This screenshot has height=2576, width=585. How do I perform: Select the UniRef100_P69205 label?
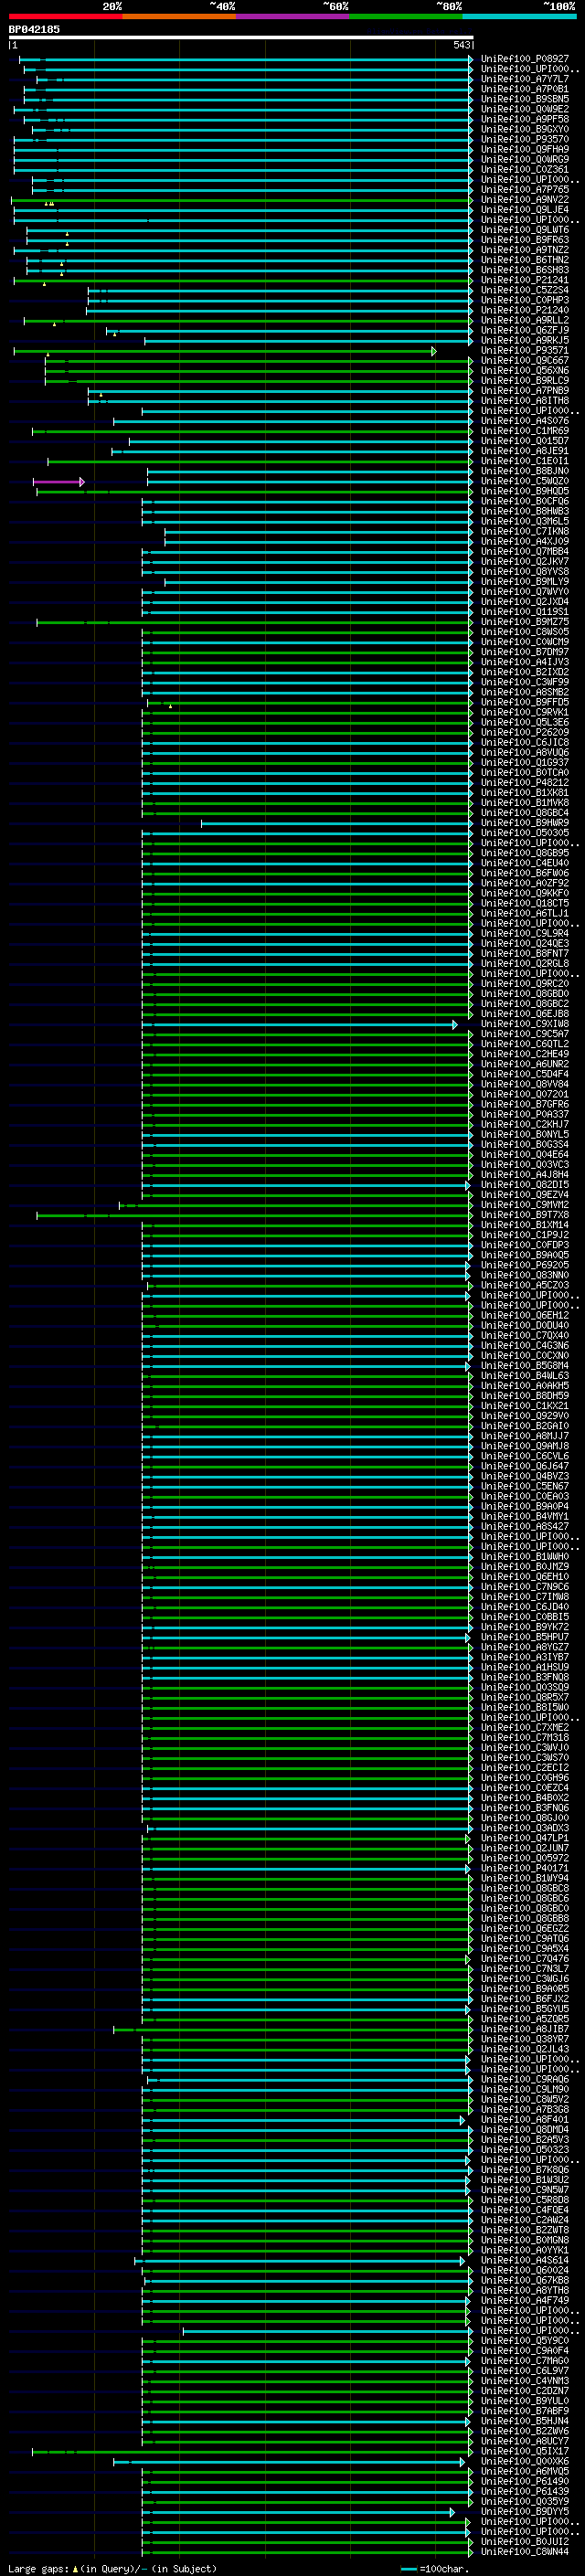coord(525,1265)
